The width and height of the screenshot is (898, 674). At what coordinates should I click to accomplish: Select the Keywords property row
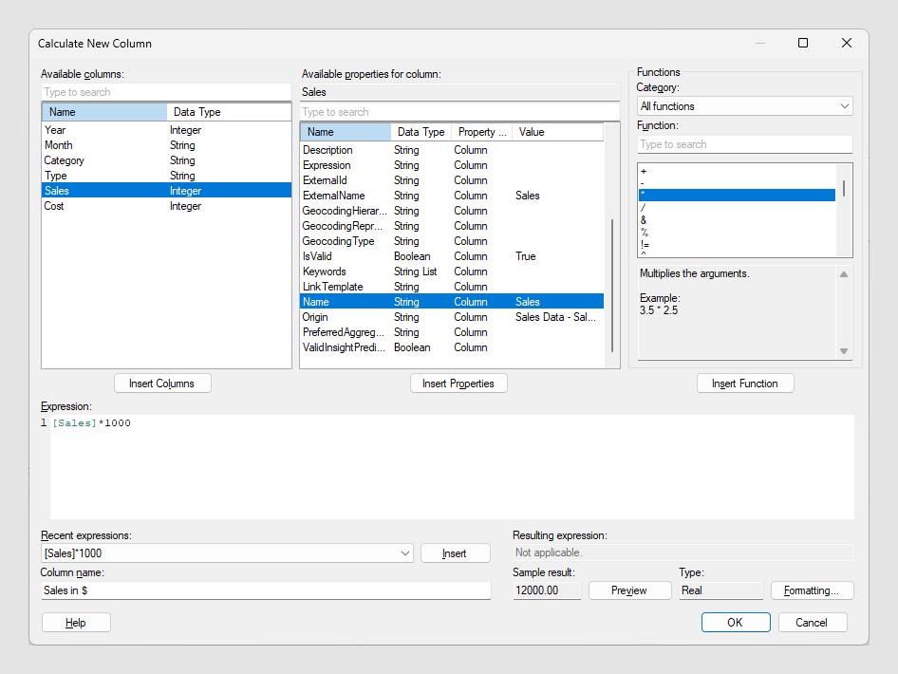(x=452, y=271)
